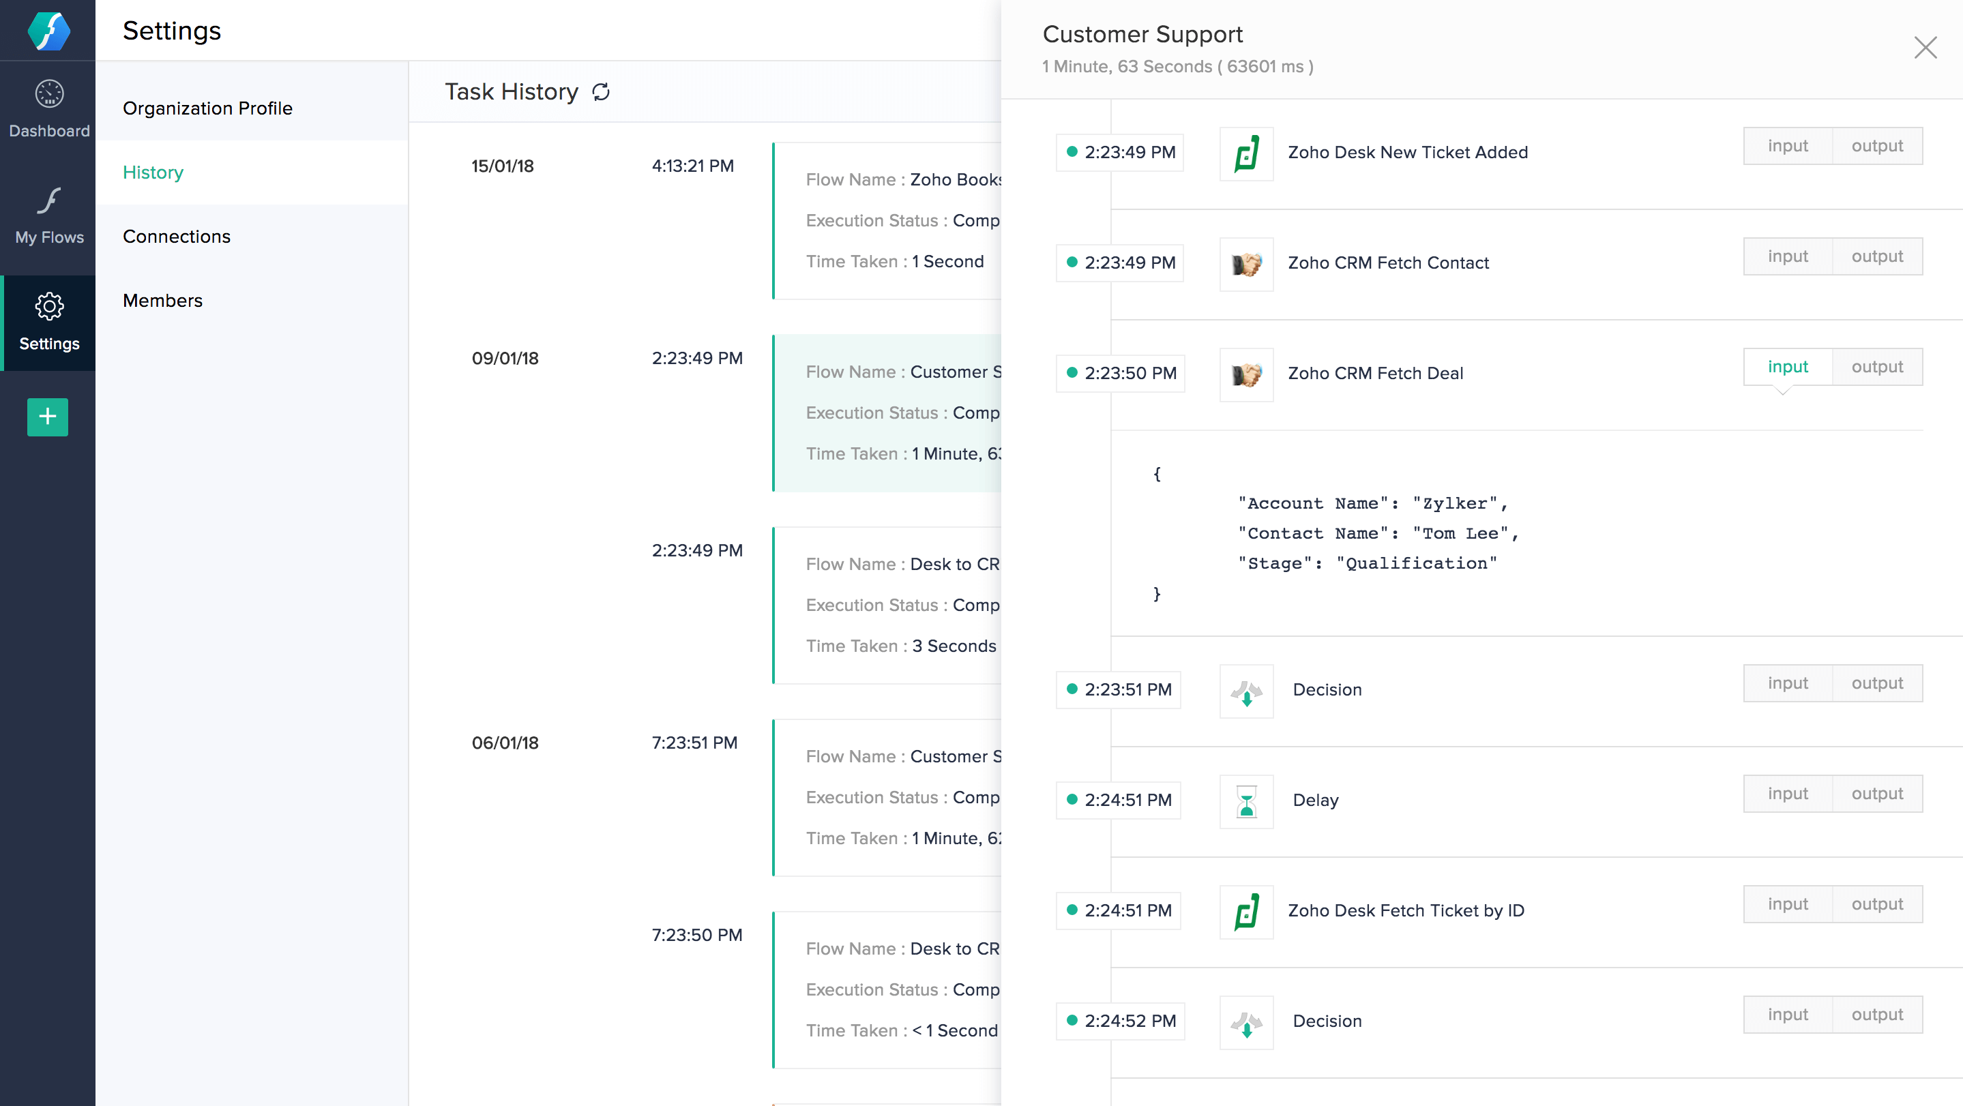
Task: Refresh the Task History list
Action: coord(601,91)
